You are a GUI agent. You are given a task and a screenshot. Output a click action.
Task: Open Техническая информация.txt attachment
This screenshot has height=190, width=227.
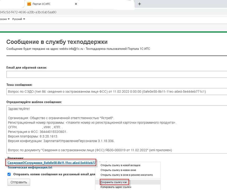pos(30,167)
